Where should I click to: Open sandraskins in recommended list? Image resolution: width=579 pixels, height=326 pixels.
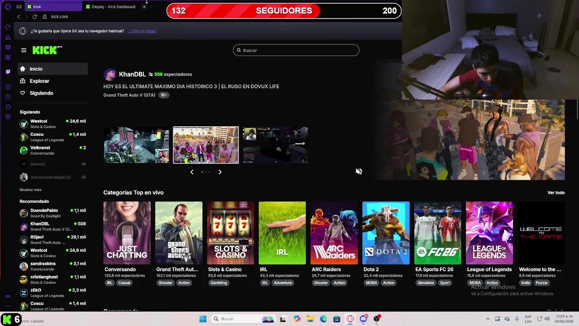pos(52,266)
